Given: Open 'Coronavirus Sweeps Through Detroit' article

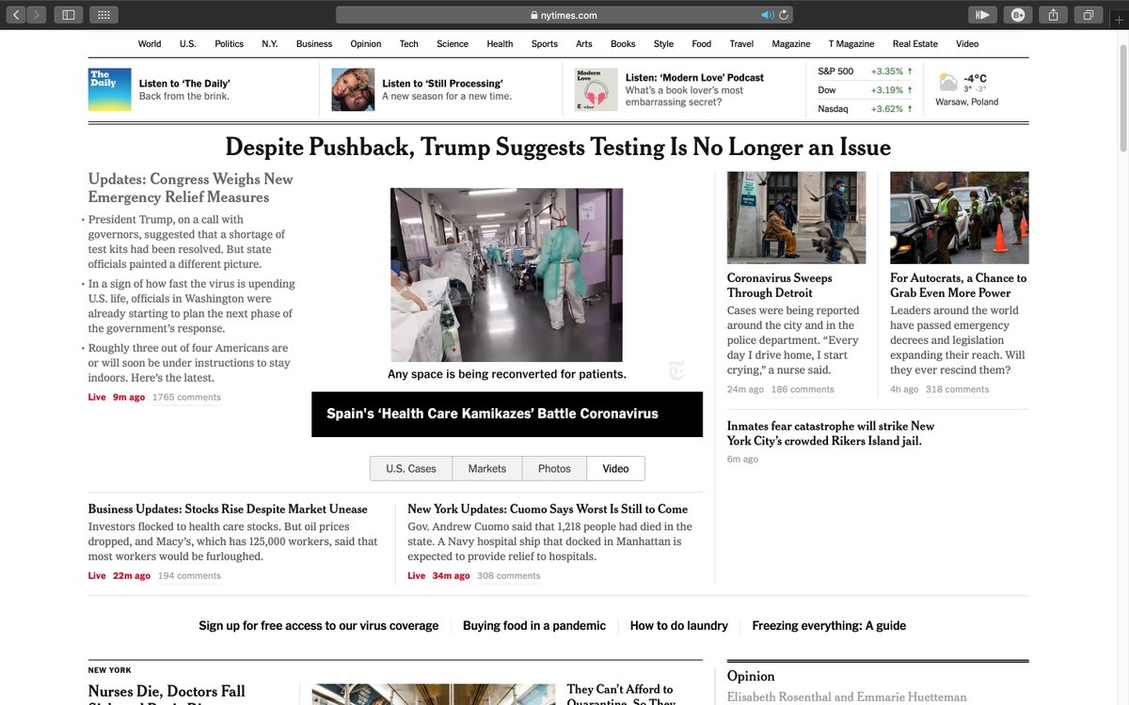Looking at the screenshot, I should [780, 285].
